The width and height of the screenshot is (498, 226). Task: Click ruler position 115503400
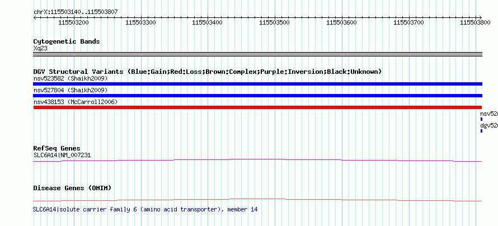tap(208, 22)
